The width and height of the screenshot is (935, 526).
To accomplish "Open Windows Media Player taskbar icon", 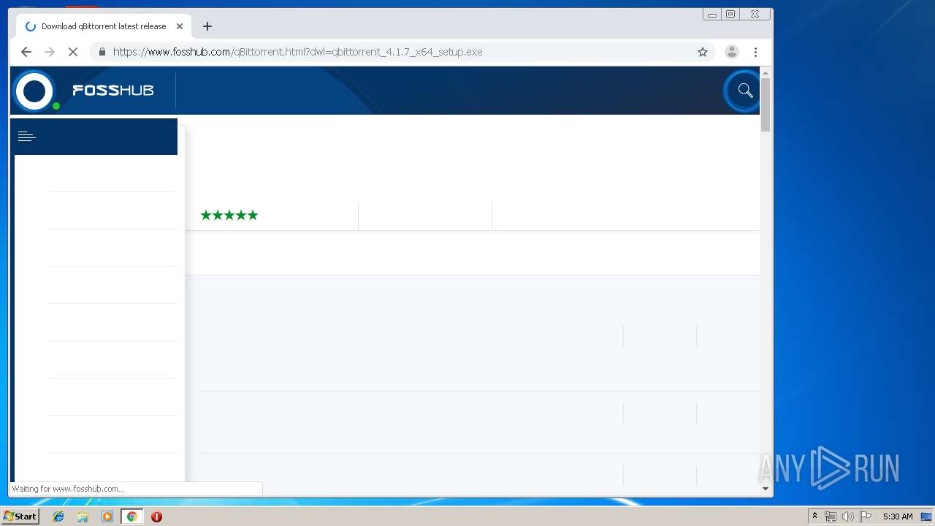I will click(x=107, y=517).
